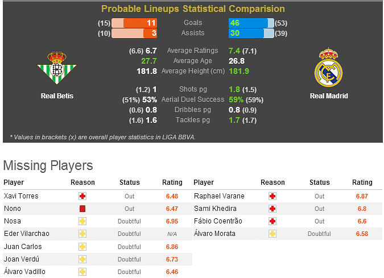This screenshot has height=278, width=384.
Task: Click Fábio Coentrão's injury reason icon
Action: click(x=272, y=221)
